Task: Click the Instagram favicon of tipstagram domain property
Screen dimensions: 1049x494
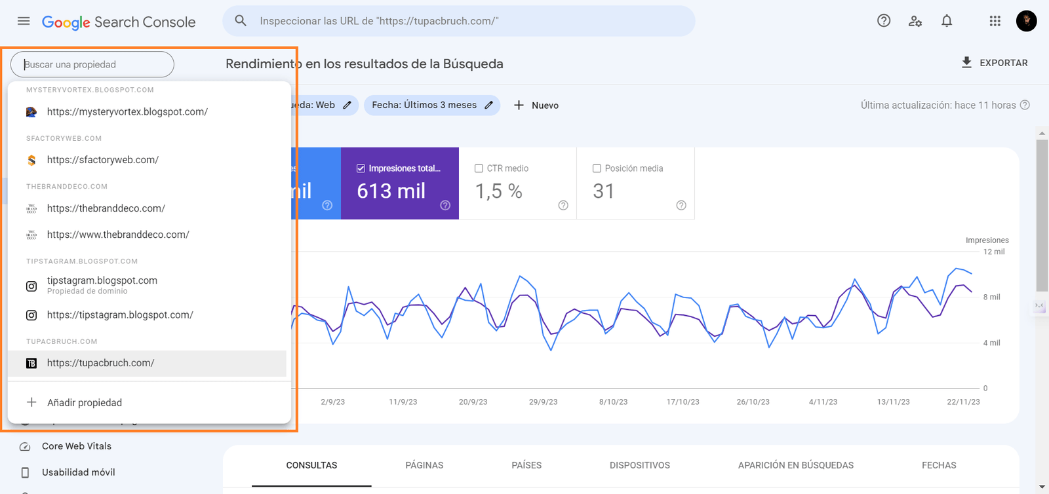Action: coord(31,286)
